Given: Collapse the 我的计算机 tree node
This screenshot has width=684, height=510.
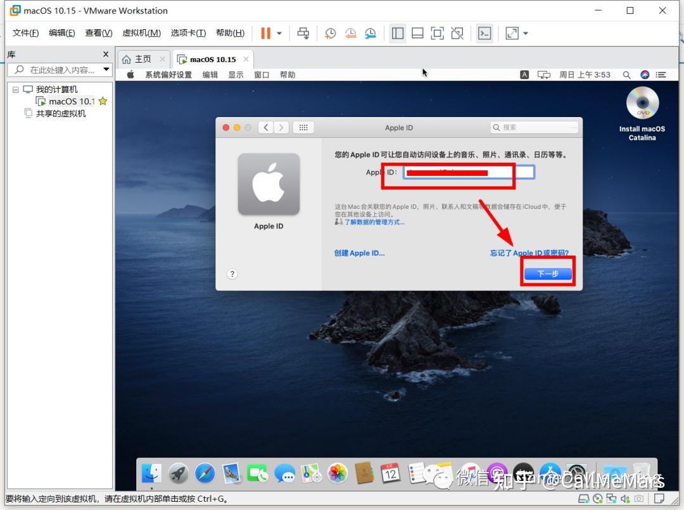Looking at the screenshot, I should coord(16,89).
